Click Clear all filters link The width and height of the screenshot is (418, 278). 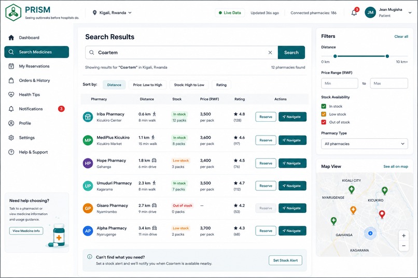401,36
